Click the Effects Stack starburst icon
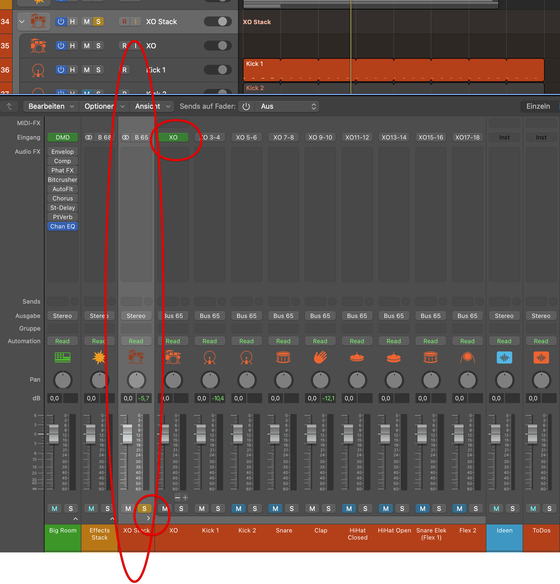Viewport: 560px width, 584px height. [x=99, y=357]
